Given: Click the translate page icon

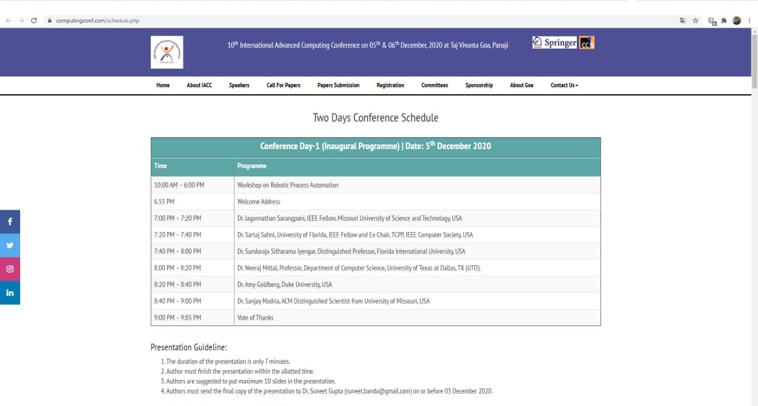Looking at the screenshot, I should tap(683, 21).
